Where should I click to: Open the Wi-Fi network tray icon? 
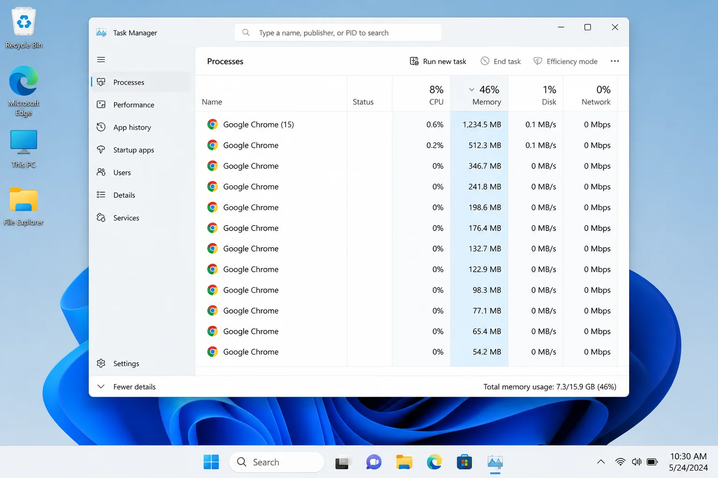[x=620, y=462]
